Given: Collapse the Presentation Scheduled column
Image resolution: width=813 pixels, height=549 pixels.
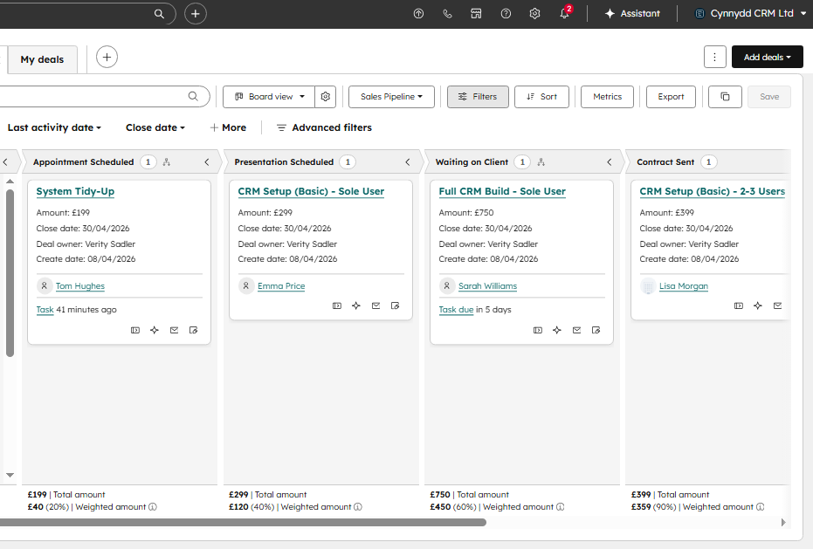Looking at the screenshot, I should point(408,162).
